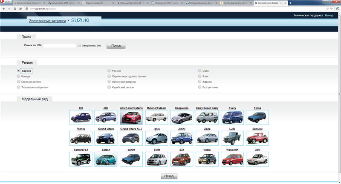Image resolution: width=341 pixels, height=184 pixels.
Task: Open the Alto model car image
Action: (x=106, y=117)
